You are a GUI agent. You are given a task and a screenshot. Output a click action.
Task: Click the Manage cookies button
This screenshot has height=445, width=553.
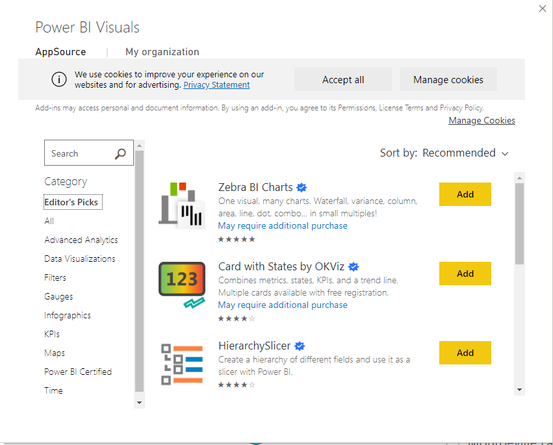[448, 79]
